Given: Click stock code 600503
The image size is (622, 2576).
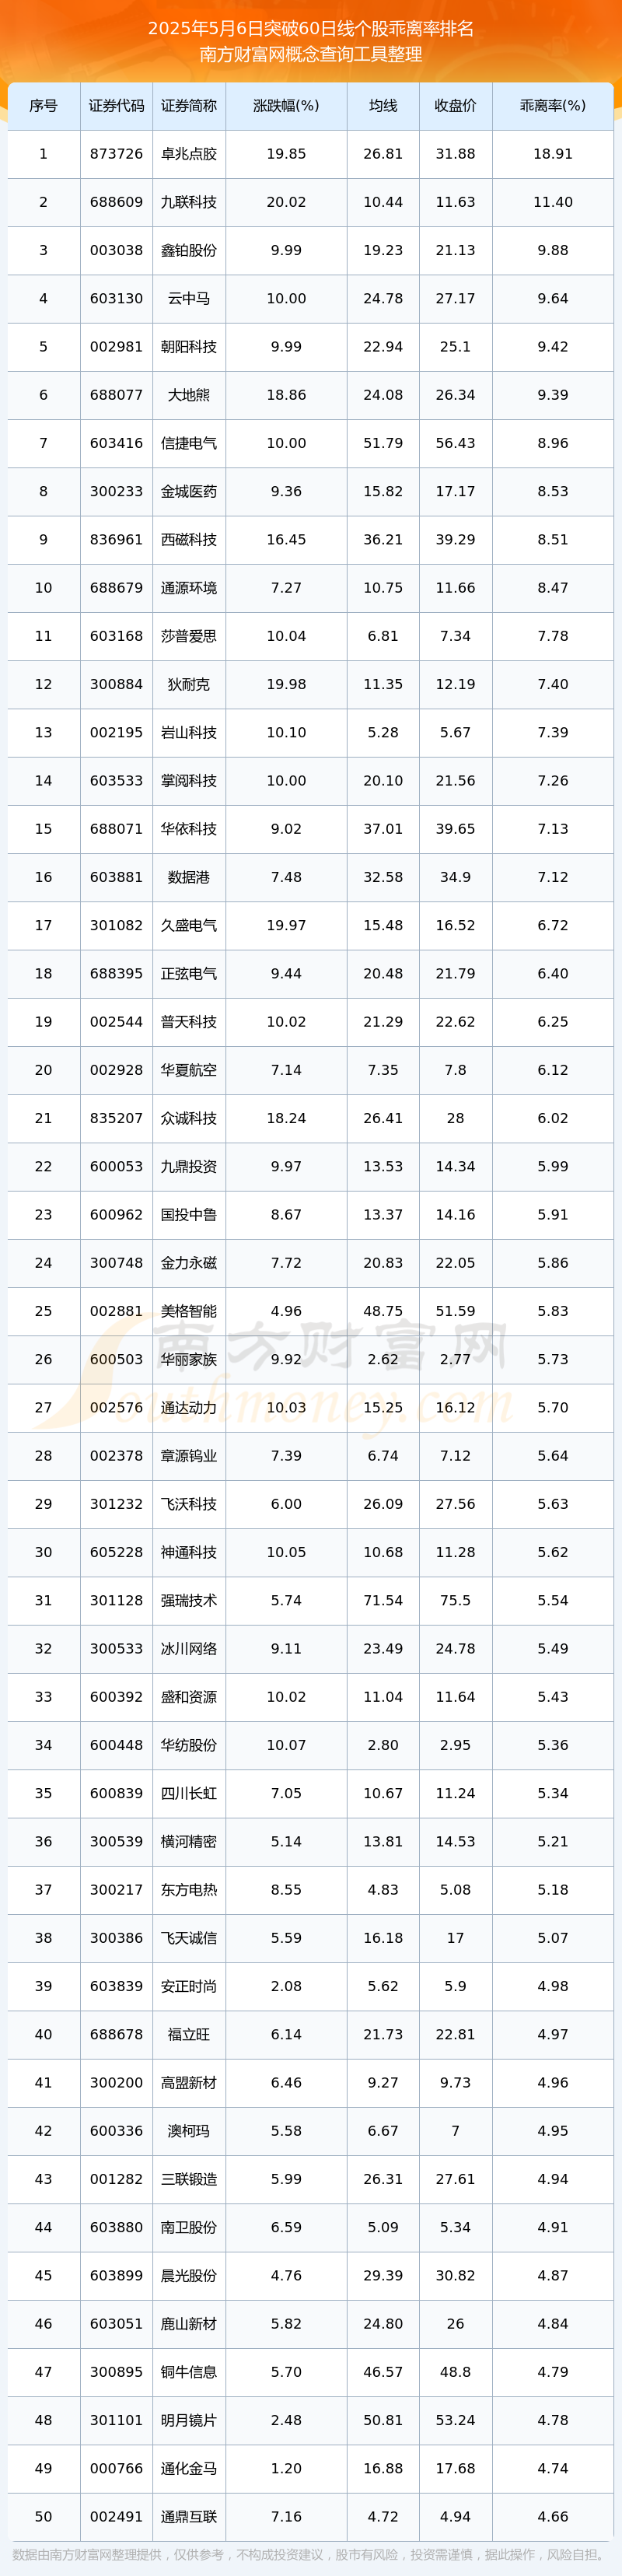Looking at the screenshot, I should pos(116,1359).
